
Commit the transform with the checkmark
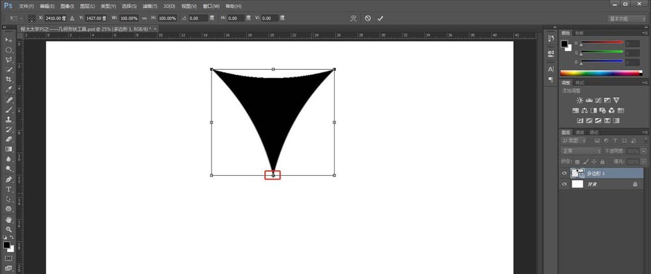[x=380, y=18]
